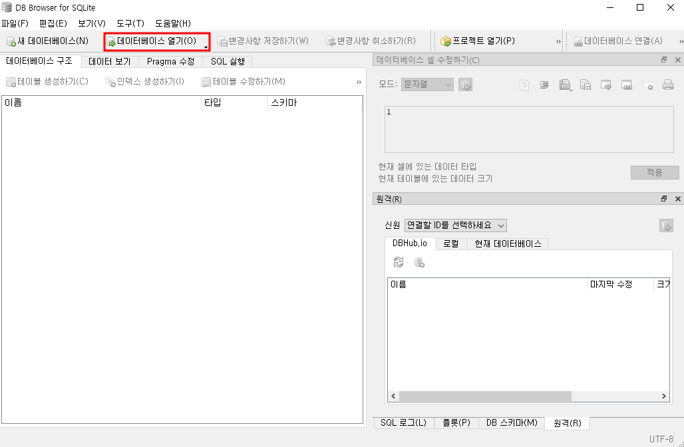Switch to the SQL 로그(L) bottom tab
684x447 pixels.
(403, 422)
